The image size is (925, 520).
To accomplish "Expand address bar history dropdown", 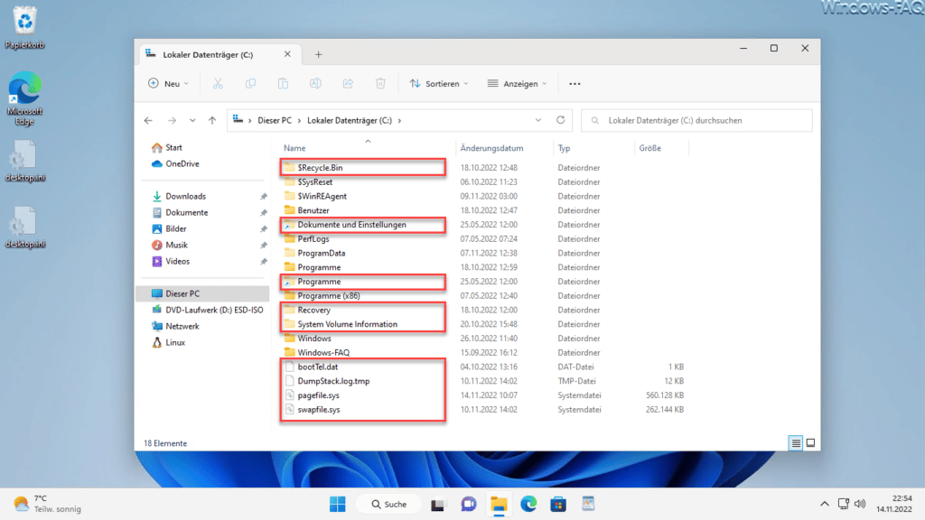I will pyautogui.click(x=538, y=120).
